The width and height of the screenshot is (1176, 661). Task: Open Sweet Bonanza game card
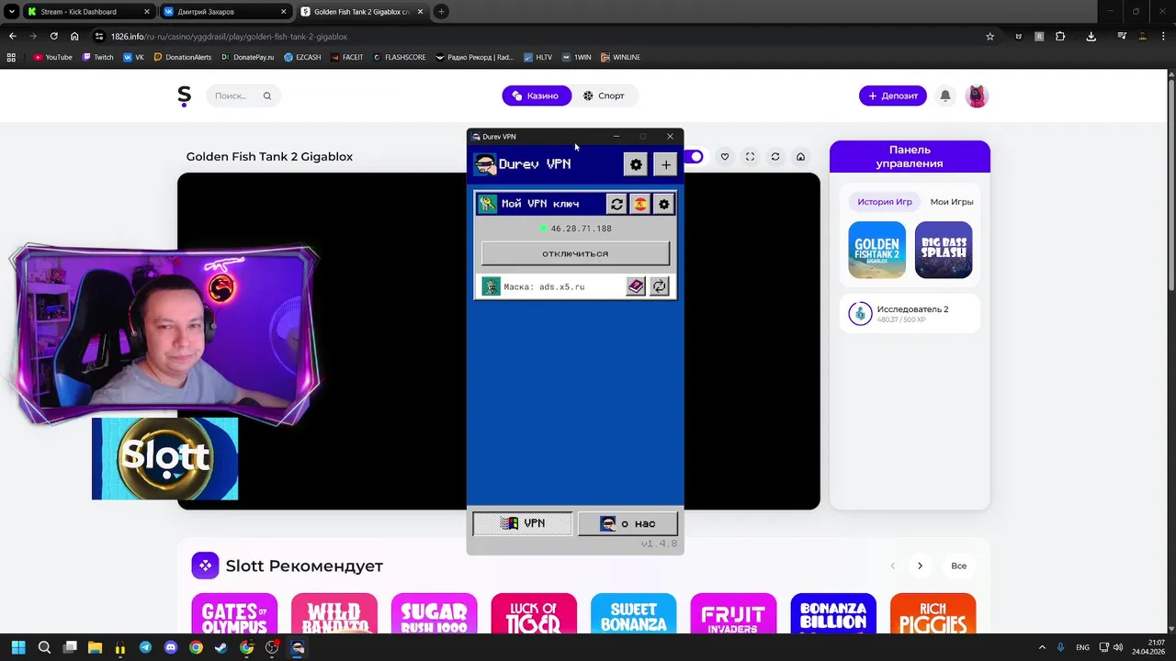(633, 613)
